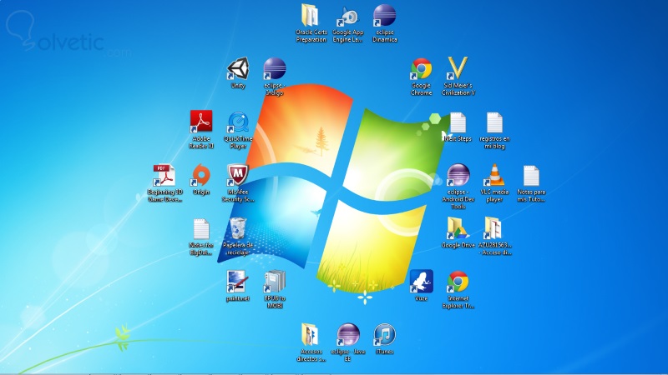Open the iTunes shortcut
The image size is (668, 375).
(384, 339)
